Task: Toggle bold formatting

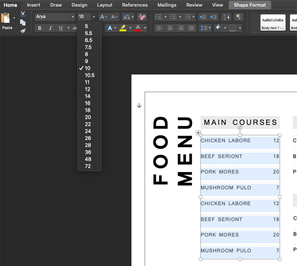Action: 40,28
